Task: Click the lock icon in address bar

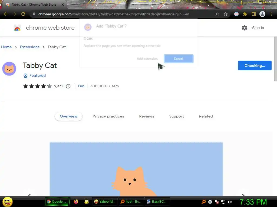Action: click(x=34, y=14)
